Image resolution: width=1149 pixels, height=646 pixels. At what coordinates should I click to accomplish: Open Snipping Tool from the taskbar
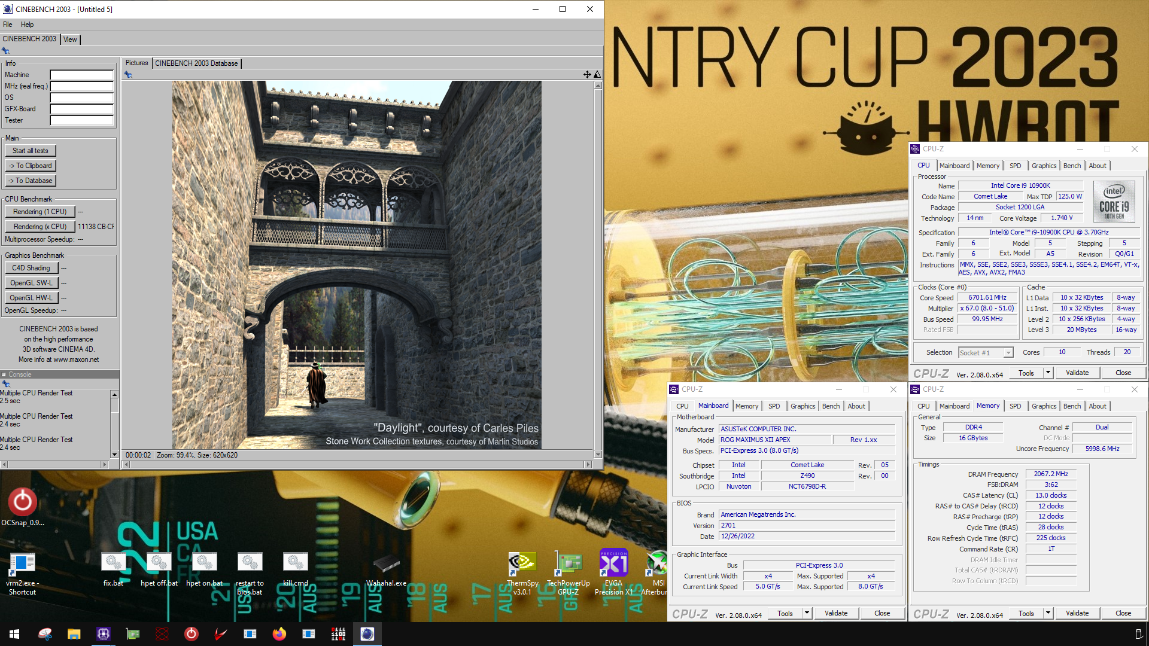click(44, 634)
